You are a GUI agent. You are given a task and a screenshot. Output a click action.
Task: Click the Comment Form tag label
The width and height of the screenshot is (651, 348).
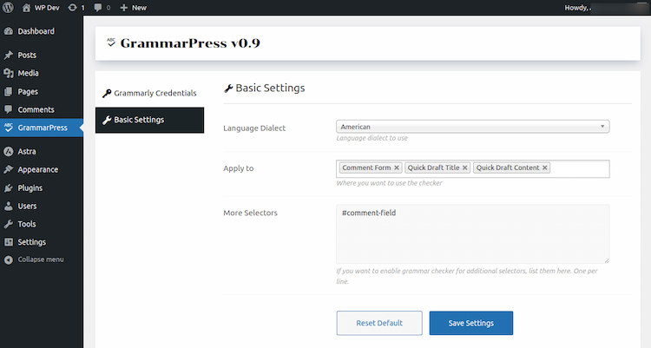click(366, 167)
